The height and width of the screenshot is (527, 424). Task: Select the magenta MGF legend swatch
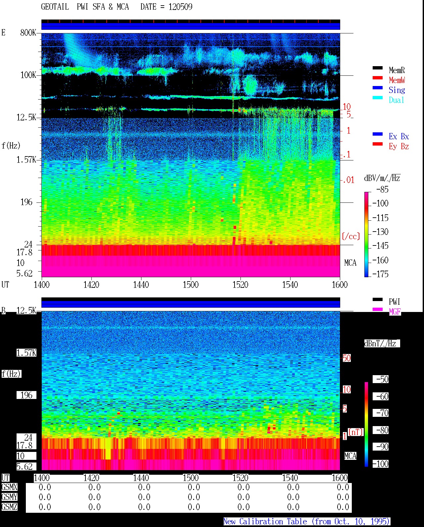(x=378, y=310)
